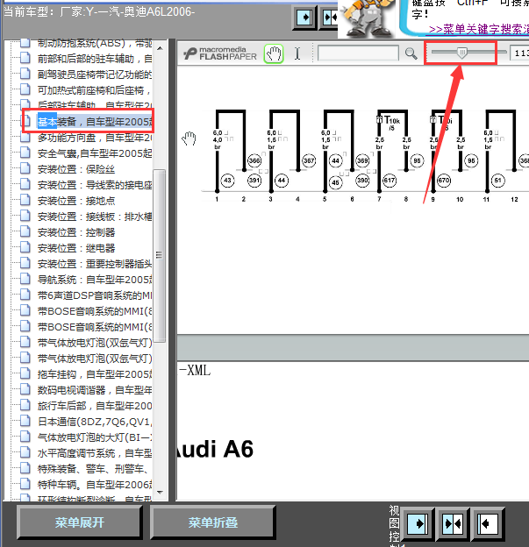
Task: Open 多功能方向盘 tree entry
Action: pyautogui.click(x=95, y=138)
